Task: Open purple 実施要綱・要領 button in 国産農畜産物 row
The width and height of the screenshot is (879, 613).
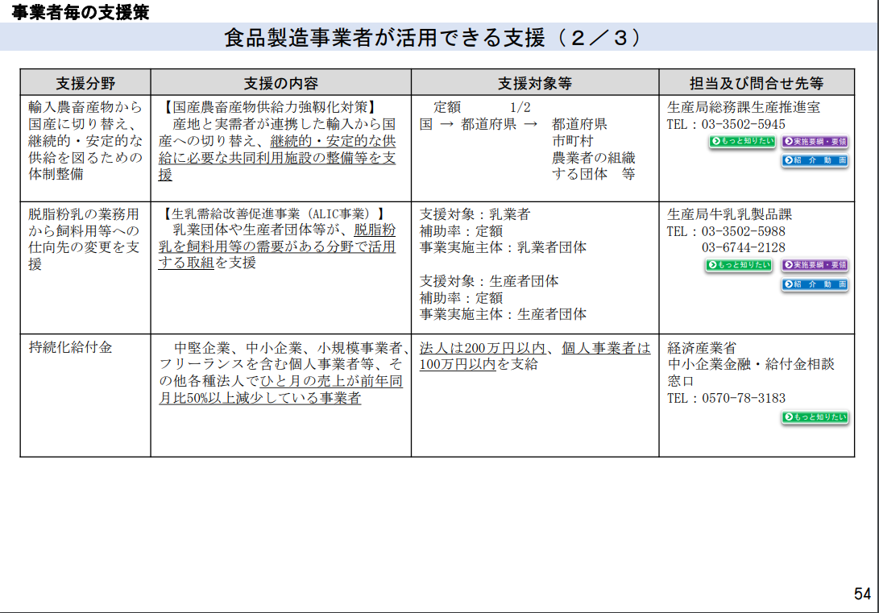Action: (x=815, y=141)
